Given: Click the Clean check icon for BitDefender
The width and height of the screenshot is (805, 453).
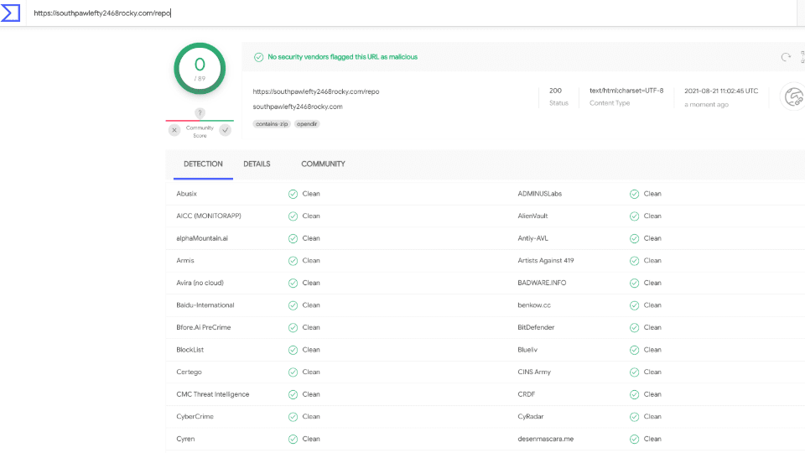Looking at the screenshot, I should 634,327.
